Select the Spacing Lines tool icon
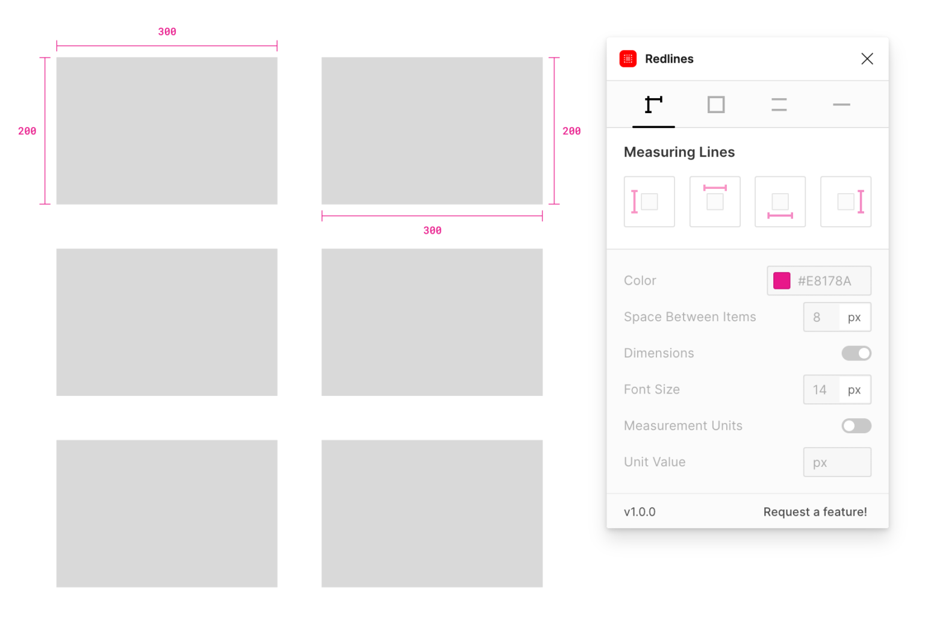 [779, 104]
